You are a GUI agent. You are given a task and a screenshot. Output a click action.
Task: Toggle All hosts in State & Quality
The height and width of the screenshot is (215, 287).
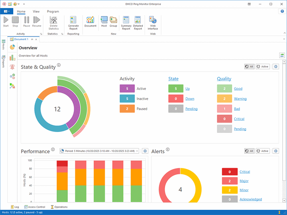[249, 66]
